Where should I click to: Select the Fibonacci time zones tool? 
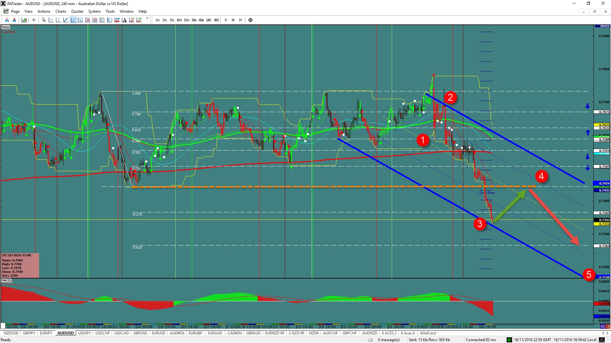coord(109,20)
